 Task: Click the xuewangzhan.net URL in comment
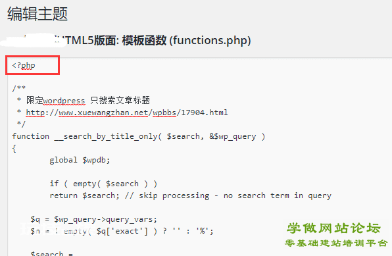coord(127,113)
